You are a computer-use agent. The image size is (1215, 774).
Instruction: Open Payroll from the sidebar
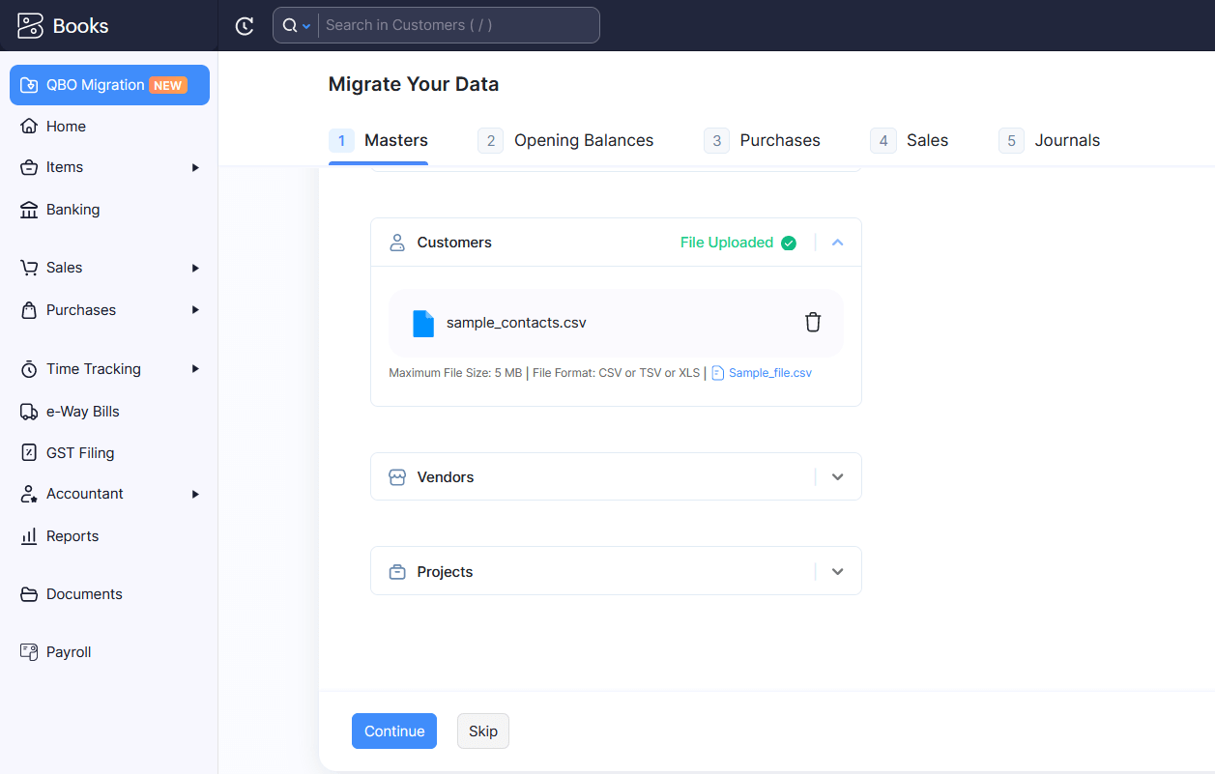pos(68,652)
